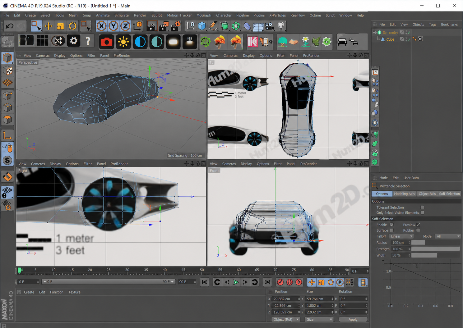Click the Radius stepper arrows
463x328 pixels.
[x=409, y=243]
